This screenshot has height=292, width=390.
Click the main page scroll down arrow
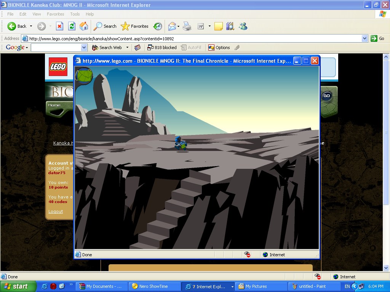(x=386, y=268)
